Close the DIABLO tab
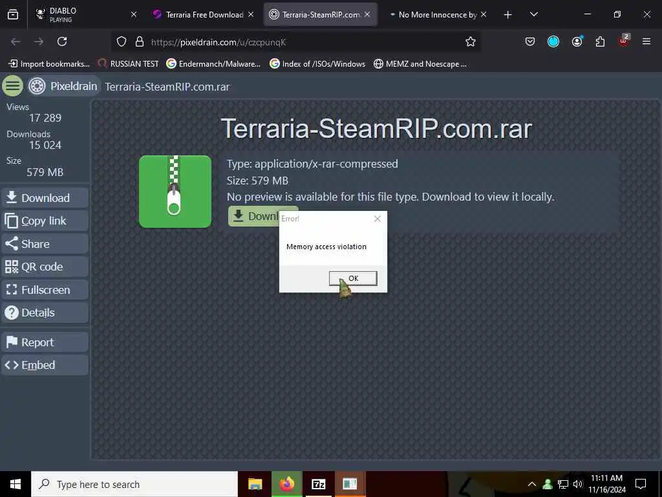This screenshot has width=662, height=497. coord(134,14)
